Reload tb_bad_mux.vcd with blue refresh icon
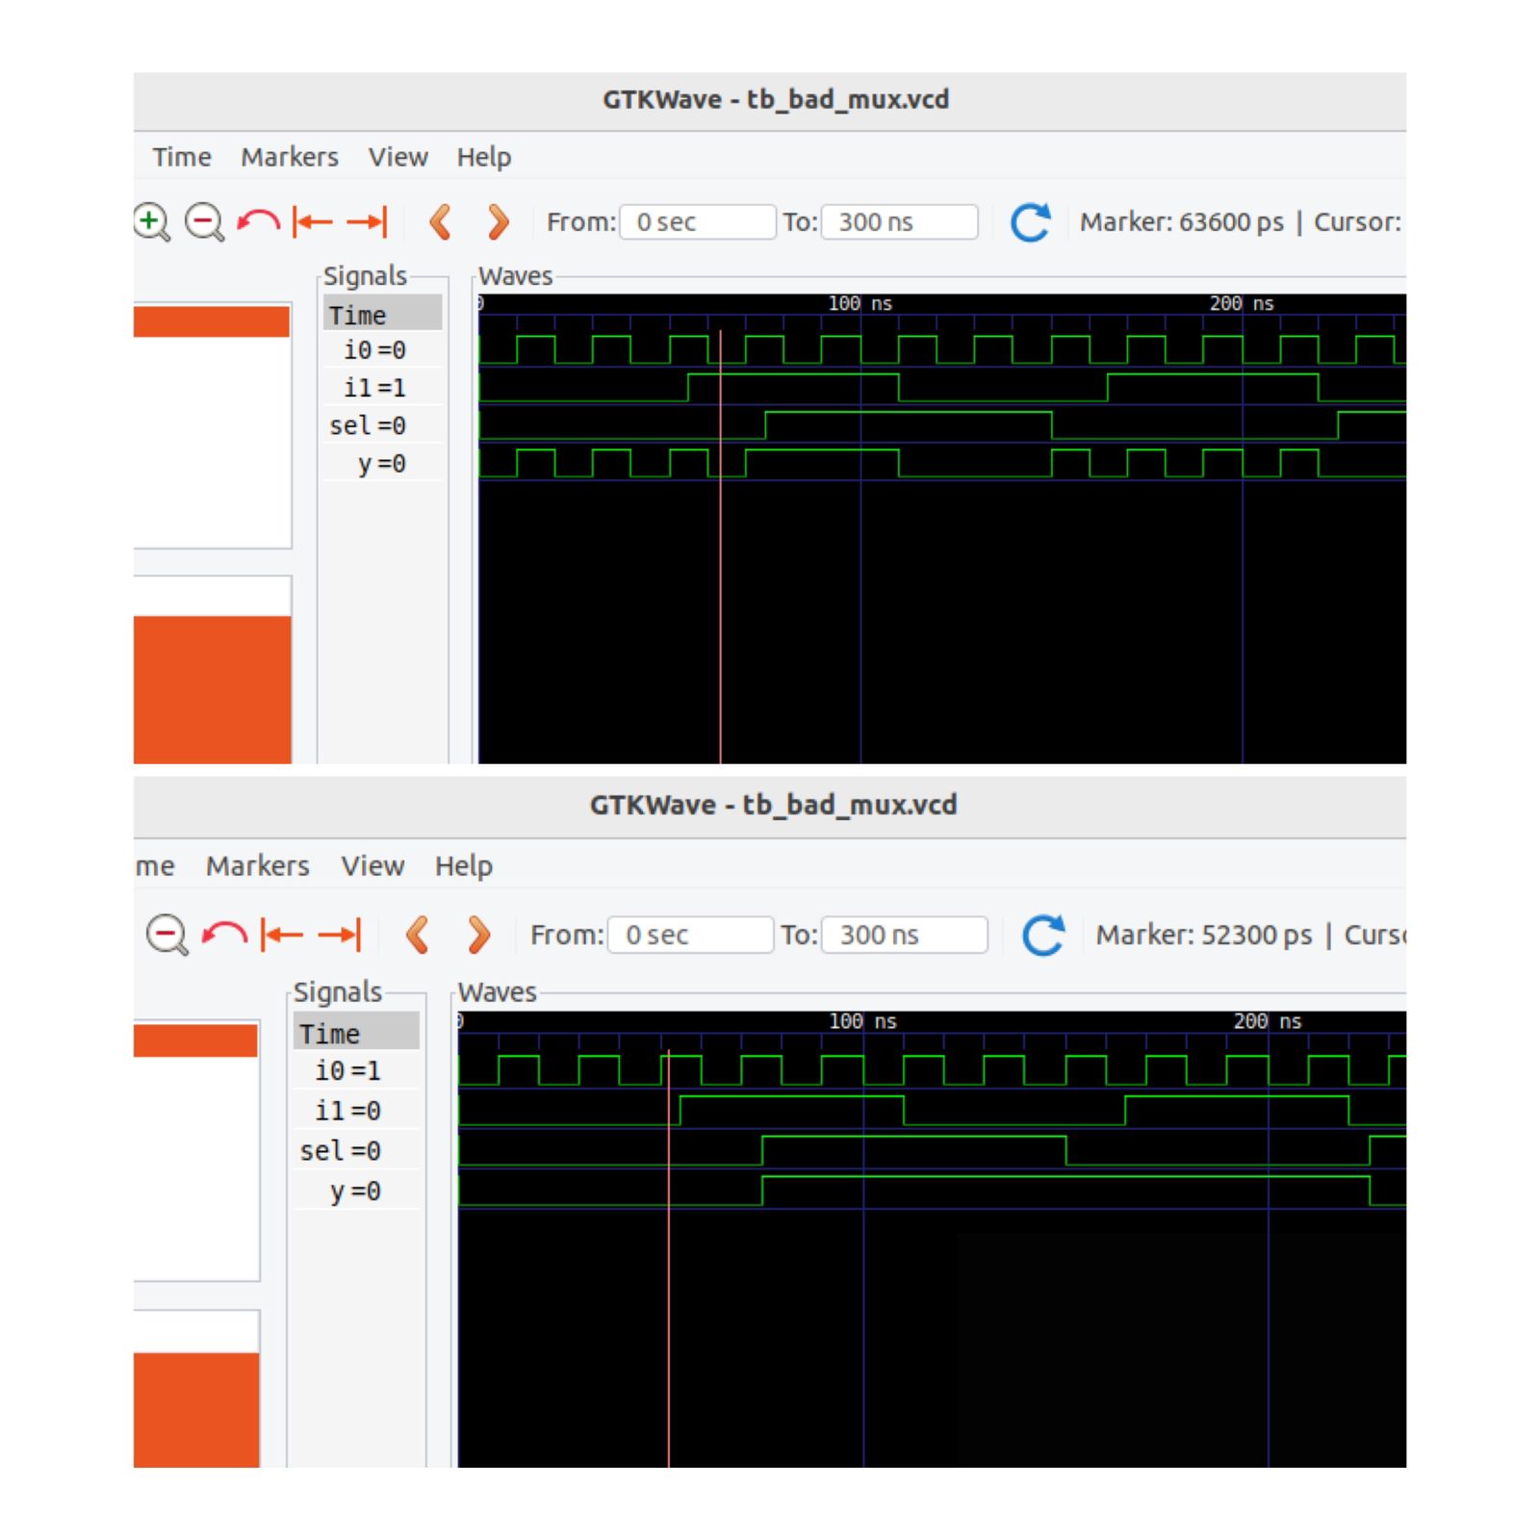Viewport: 1540px width, 1540px height. (1029, 224)
